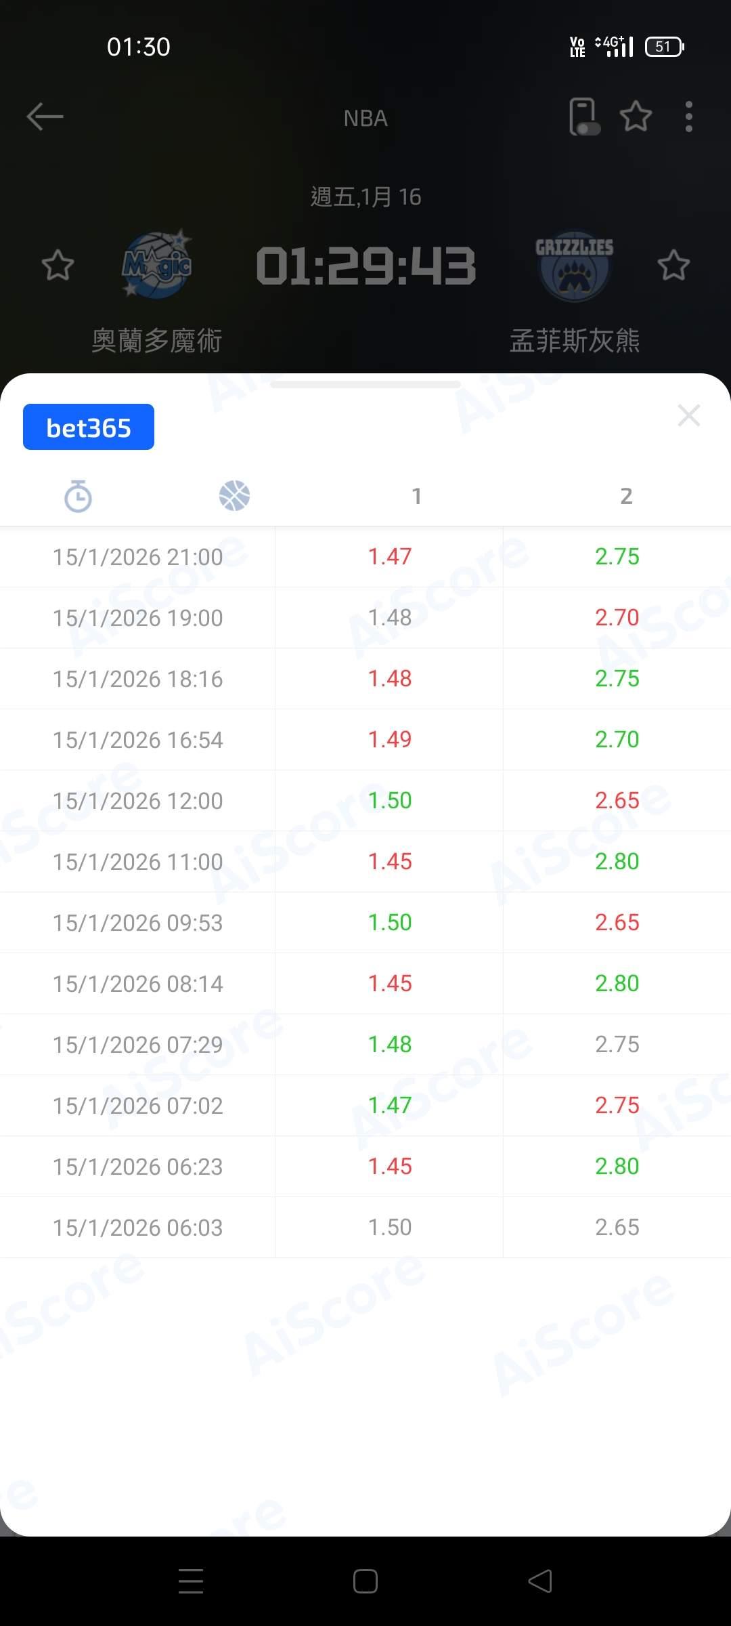Close the odds history panel

coord(688,415)
